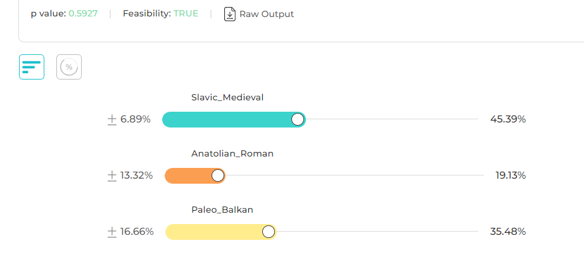Viewport: 584px width, 267px height.
Task: Click the Slavic_Medieval slider handle
Action: tap(298, 119)
